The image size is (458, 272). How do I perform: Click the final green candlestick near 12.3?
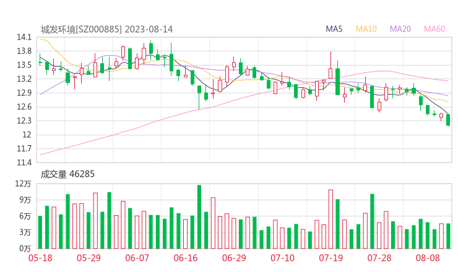[x=448, y=120]
